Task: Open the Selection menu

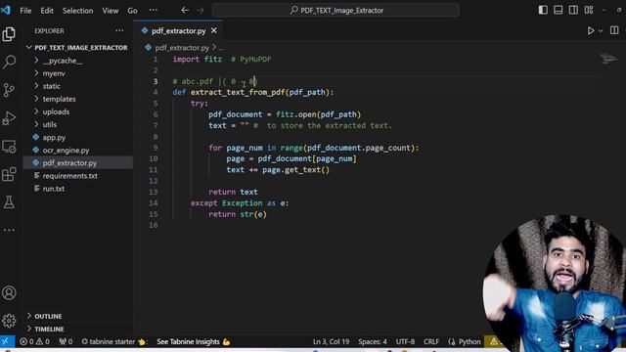Action: click(77, 11)
